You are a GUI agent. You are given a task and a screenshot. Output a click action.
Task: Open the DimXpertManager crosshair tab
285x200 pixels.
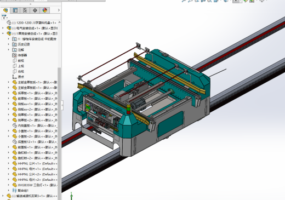pyautogui.click(x=35, y=10)
